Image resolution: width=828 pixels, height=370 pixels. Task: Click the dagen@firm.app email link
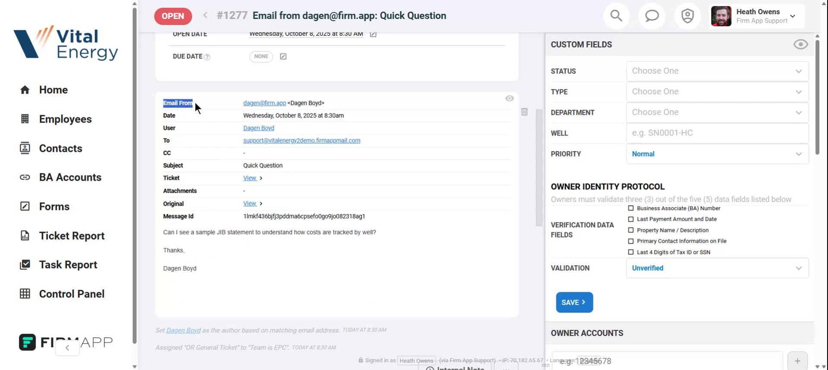[x=264, y=103]
